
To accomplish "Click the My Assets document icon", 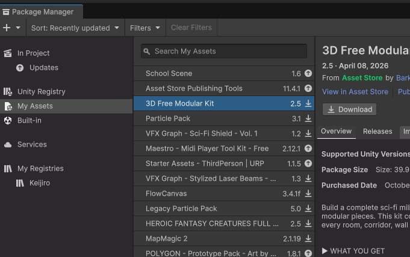I will click(8, 106).
